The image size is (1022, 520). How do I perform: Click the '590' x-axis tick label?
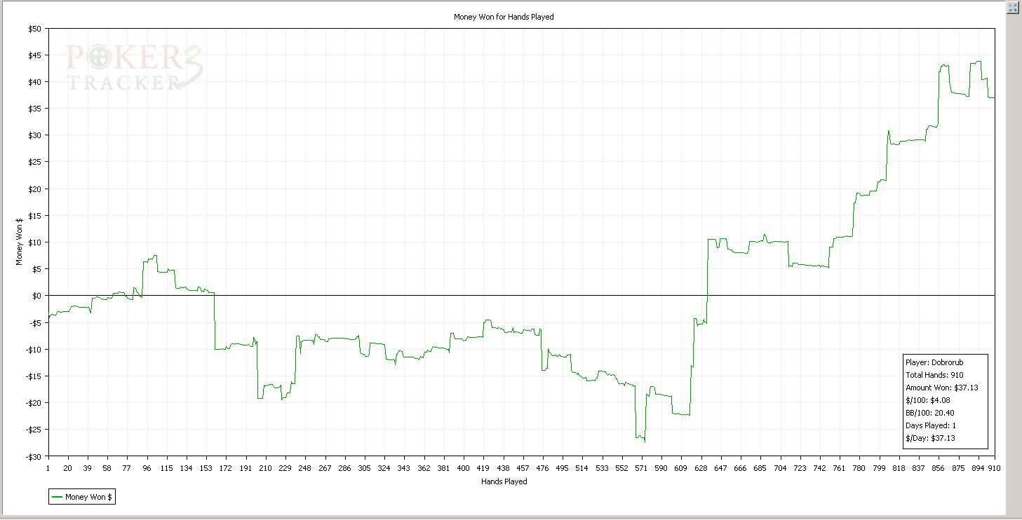coord(661,468)
